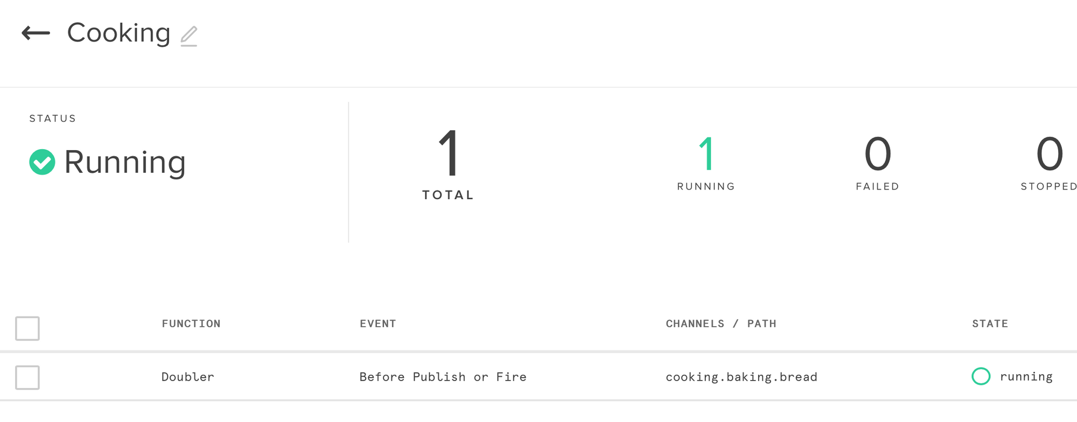Sort by the EVENT column header

pyautogui.click(x=378, y=323)
